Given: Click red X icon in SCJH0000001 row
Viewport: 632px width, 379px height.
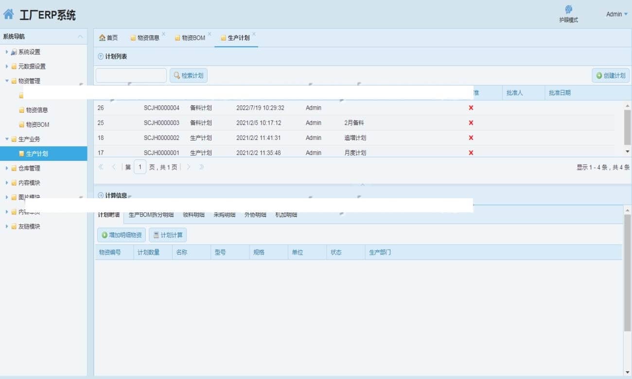Looking at the screenshot, I should point(471,153).
